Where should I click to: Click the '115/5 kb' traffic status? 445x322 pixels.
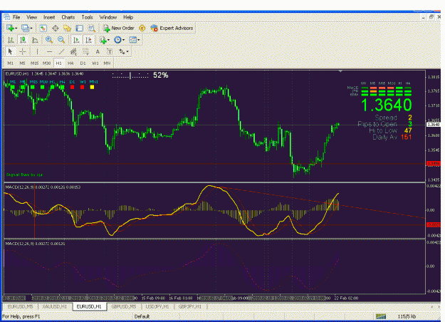(407, 316)
